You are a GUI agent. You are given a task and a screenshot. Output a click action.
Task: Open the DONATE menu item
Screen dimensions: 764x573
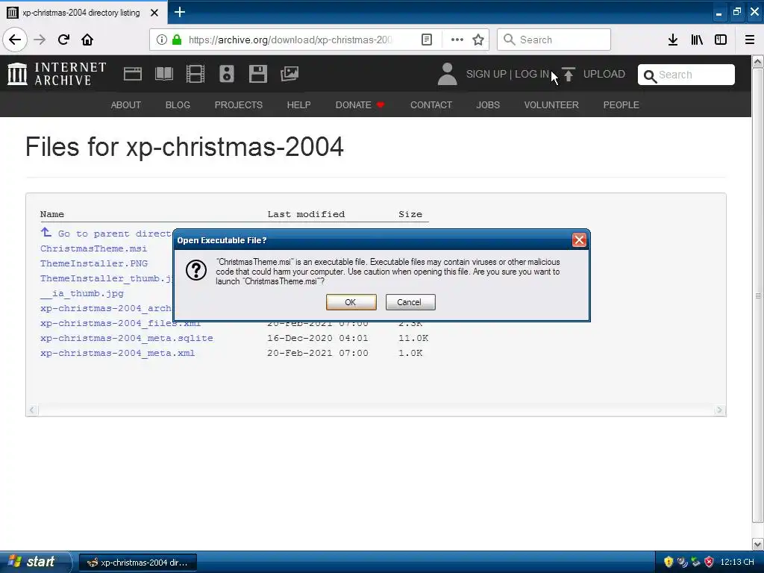360,104
